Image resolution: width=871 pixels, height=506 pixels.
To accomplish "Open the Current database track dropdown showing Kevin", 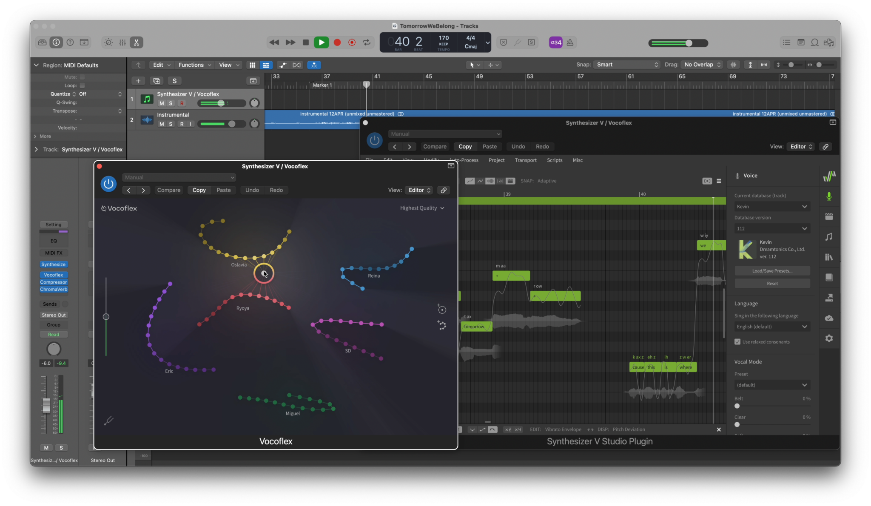I will click(x=772, y=206).
